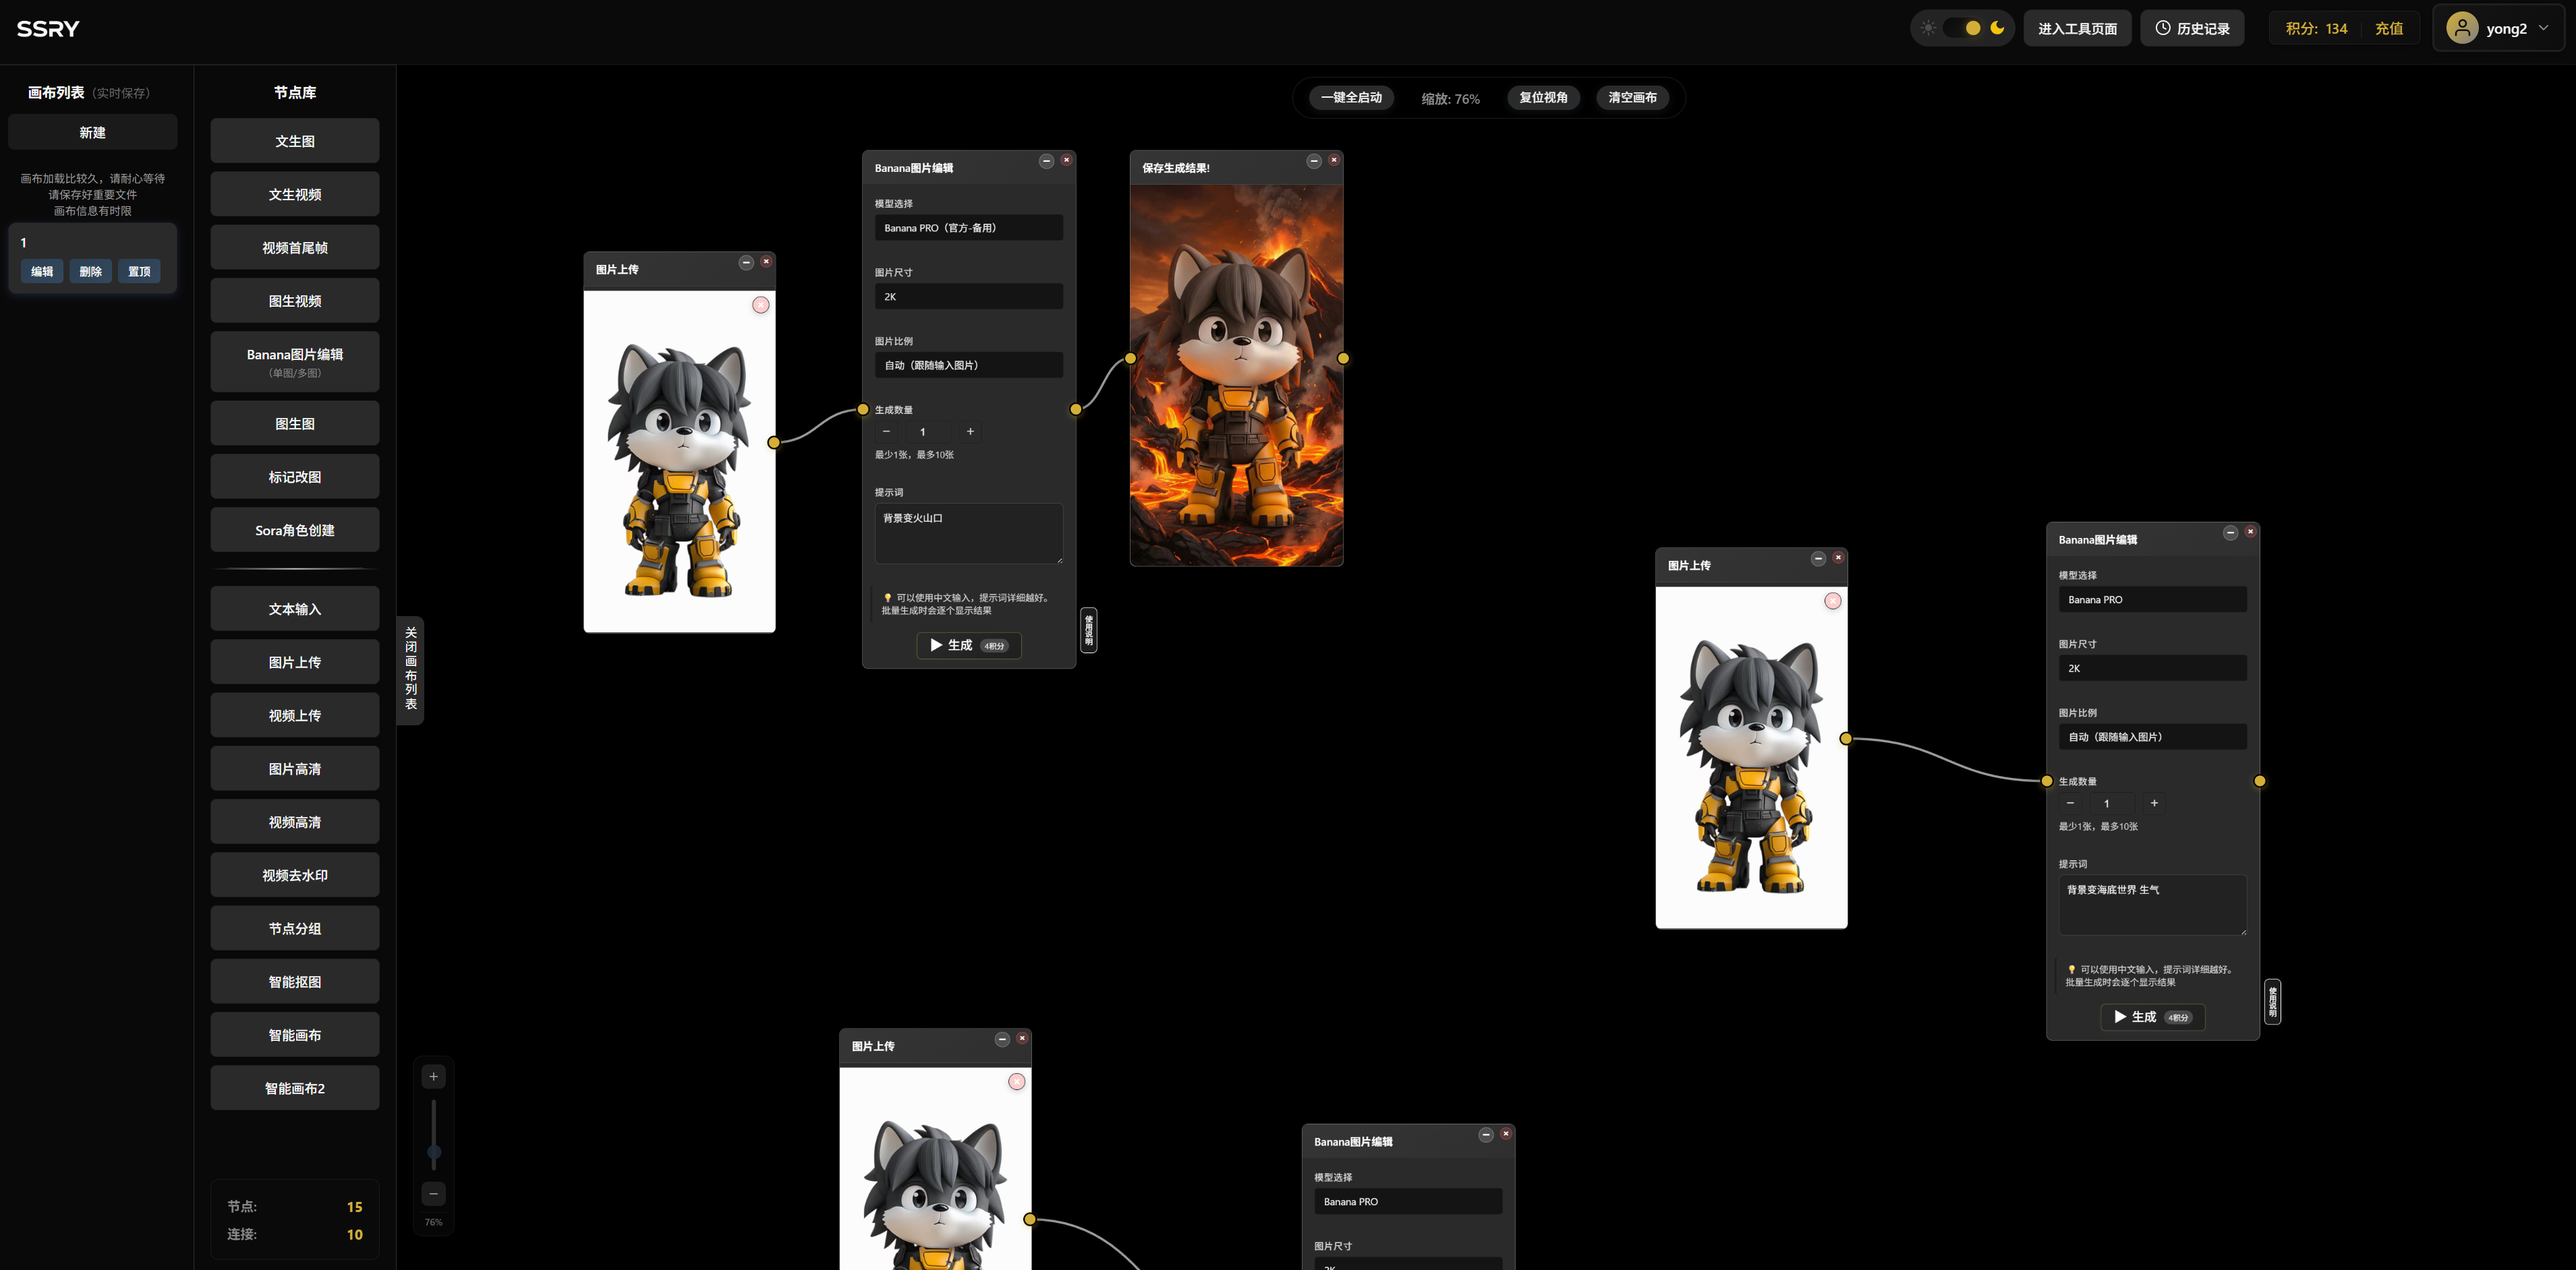The image size is (2576, 1270).
Task: Open 模型选择 dropdown showing Banana PRO（官方-备用）
Action: click(x=968, y=228)
